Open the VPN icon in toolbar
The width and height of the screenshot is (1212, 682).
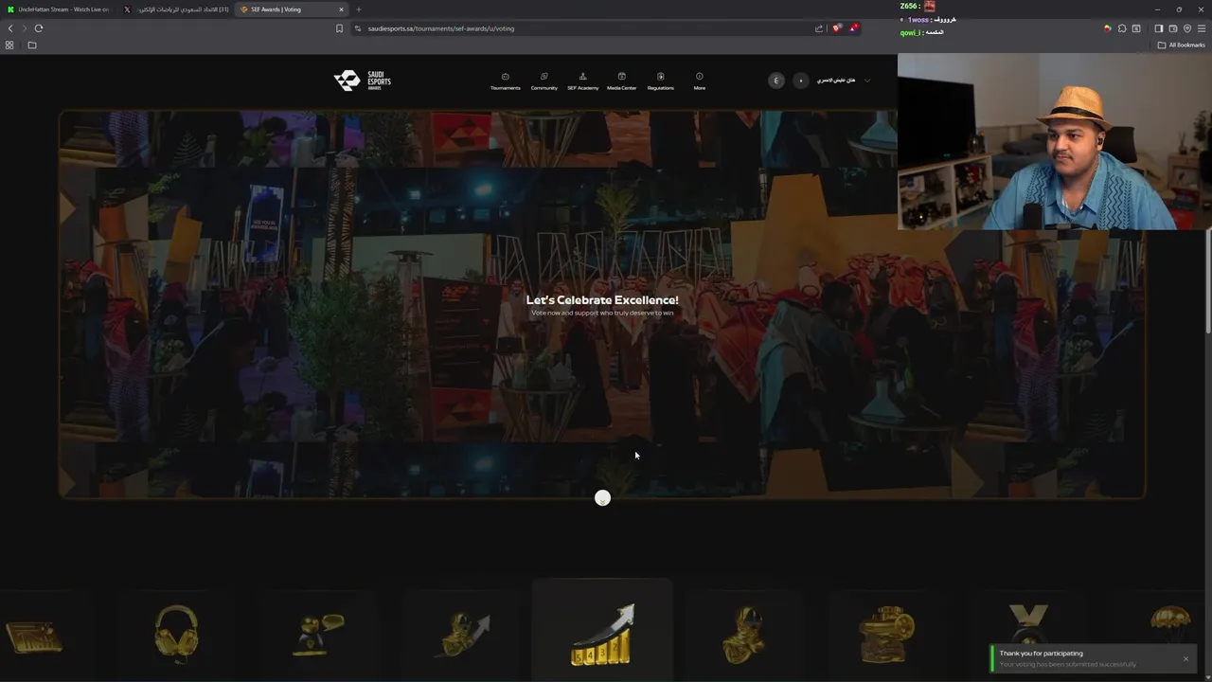(1187, 28)
